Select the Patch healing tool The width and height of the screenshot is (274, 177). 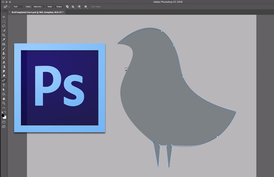pyautogui.click(x=4, y=44)
